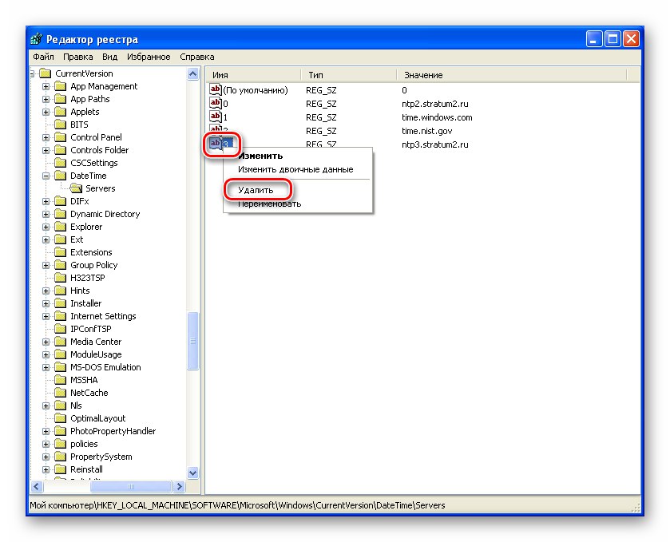Open the Правка menu

[x=77, y=57]
